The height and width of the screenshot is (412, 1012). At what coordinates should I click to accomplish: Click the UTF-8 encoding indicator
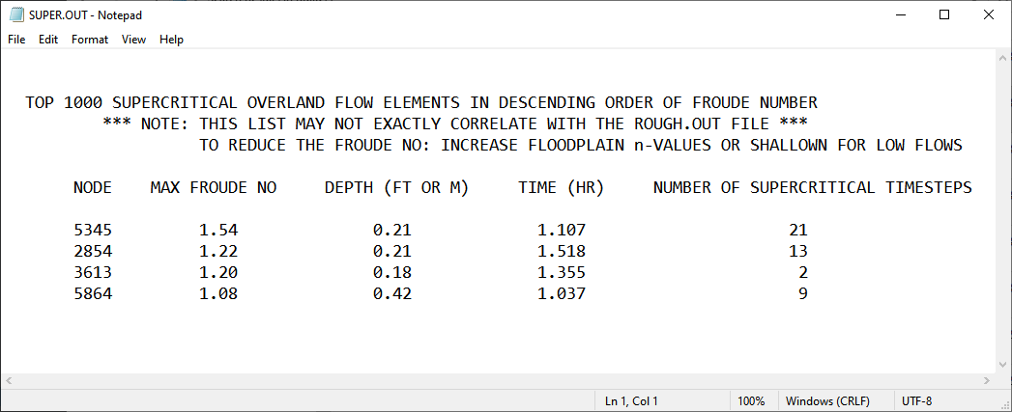point(917,401)
